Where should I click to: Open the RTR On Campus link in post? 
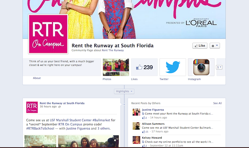70,124
